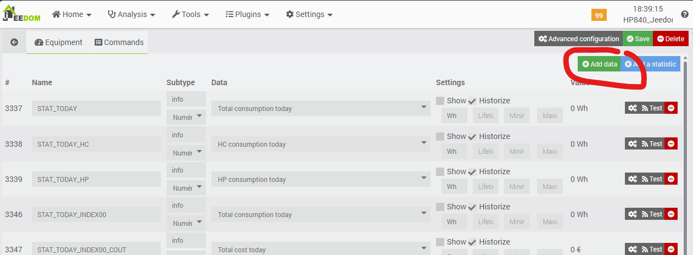This screenshot has width=693, height=255.
Task: Open the subtype dropdown for STAT_TODAY_HC
Action: [x=186, y=152]
